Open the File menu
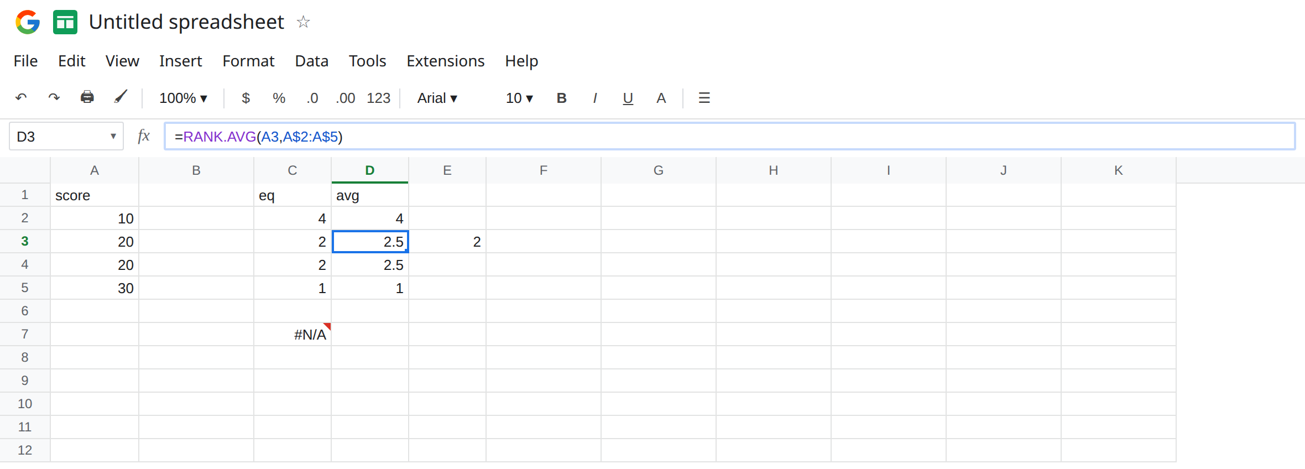 [25, 61]
